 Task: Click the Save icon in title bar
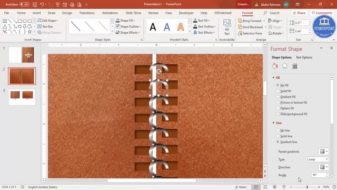[35, 4]
